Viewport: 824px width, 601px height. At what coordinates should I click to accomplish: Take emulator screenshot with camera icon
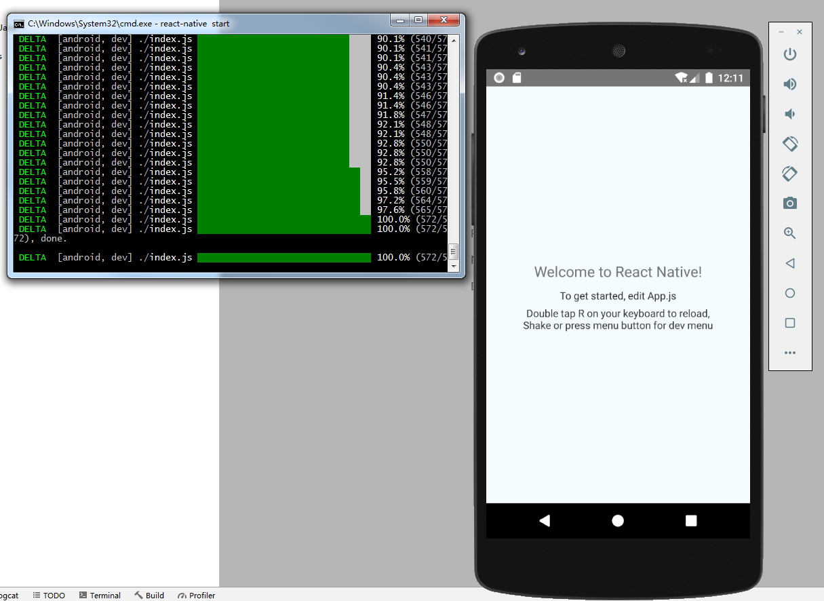point(789,203)
